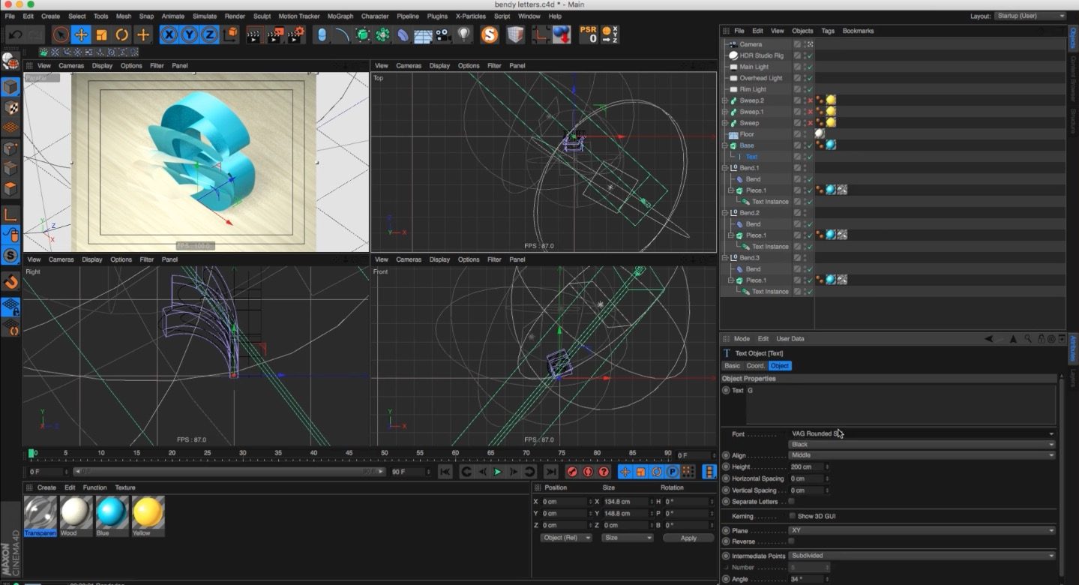Click the Undo arrow icon
Viewport: 1079px width, 585px height.
pyautogui.click(x=15, y=34)
